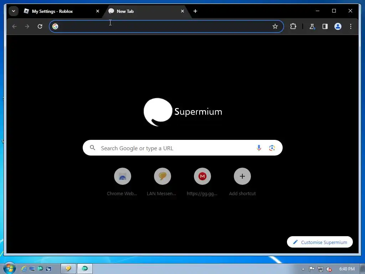Open the Chrome Web Store shortcut
Image resolution: width=365 pixels, height=274 pixels.
(x=123, y=182)
